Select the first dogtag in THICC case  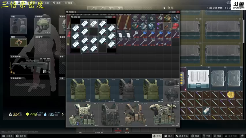tap(120, 34)
